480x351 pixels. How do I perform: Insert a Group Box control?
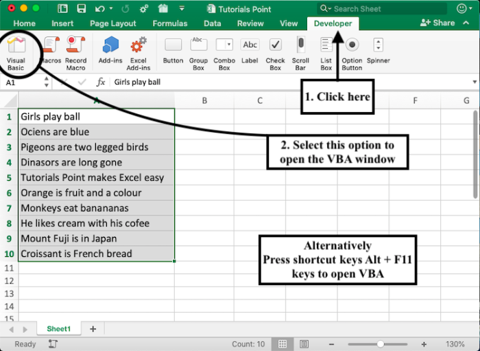(x=198, y=53)
